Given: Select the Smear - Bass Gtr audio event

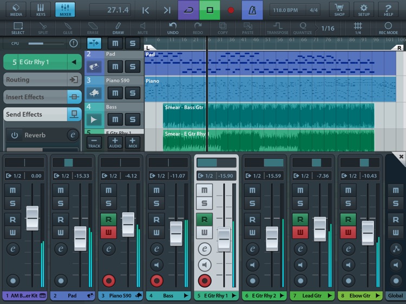Looking at the screenshot, I should pos(269,116).
